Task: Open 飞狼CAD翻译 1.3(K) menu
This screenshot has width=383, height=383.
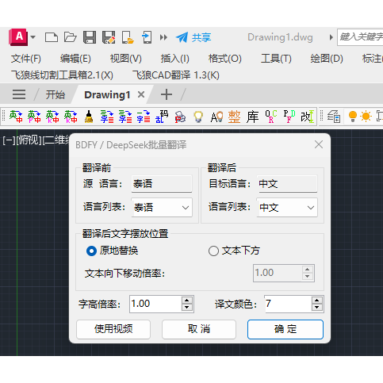Action: [x=176, y=75]
